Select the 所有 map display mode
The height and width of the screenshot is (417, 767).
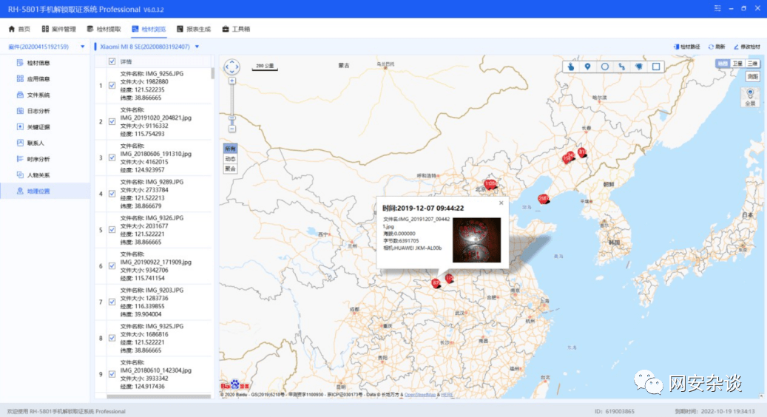[230, 149]
